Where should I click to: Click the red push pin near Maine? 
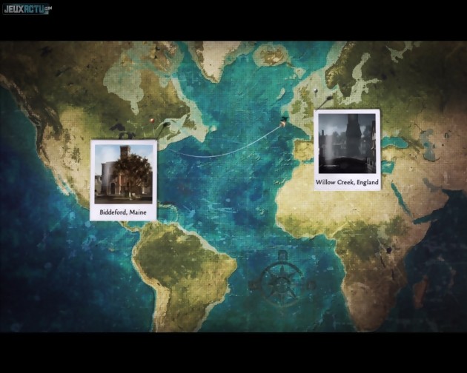pos(150,121)
